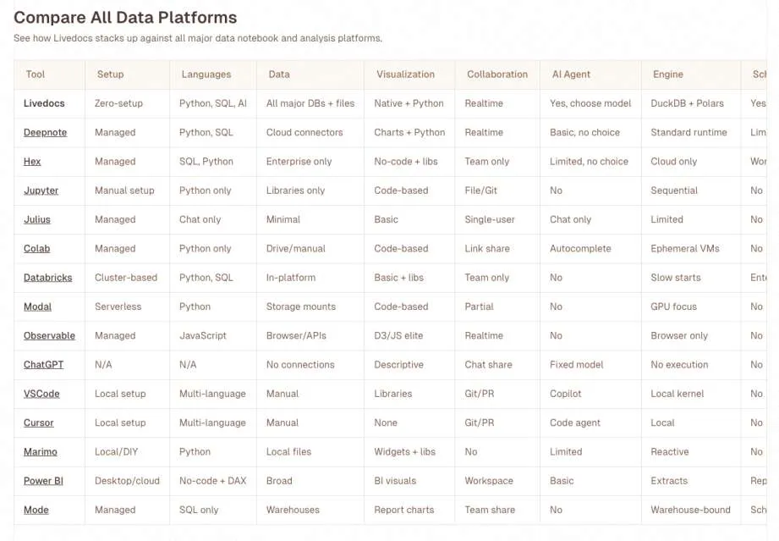Screen dimensions: 779x541
Task: Select the Collaboration column header
Action: coord(497,75)
